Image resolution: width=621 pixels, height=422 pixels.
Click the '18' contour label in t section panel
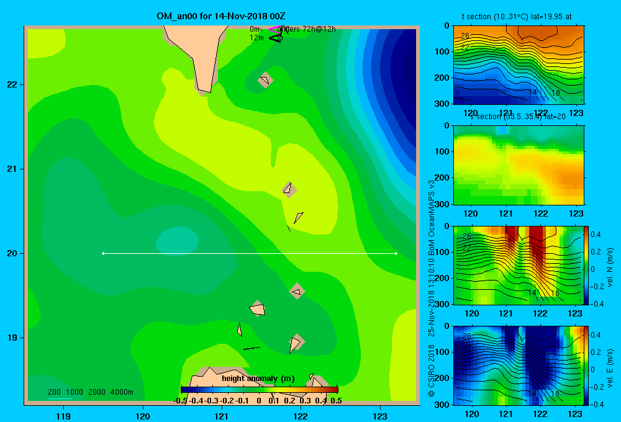coord(556,93)
